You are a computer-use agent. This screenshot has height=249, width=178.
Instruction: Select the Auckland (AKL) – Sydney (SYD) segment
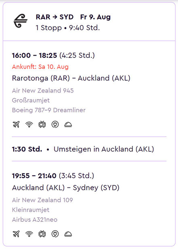click(65, 188)
